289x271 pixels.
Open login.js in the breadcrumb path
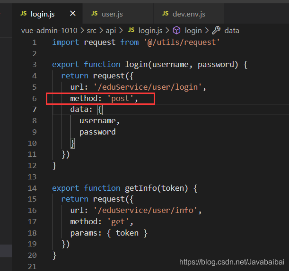tap(150, 31)
